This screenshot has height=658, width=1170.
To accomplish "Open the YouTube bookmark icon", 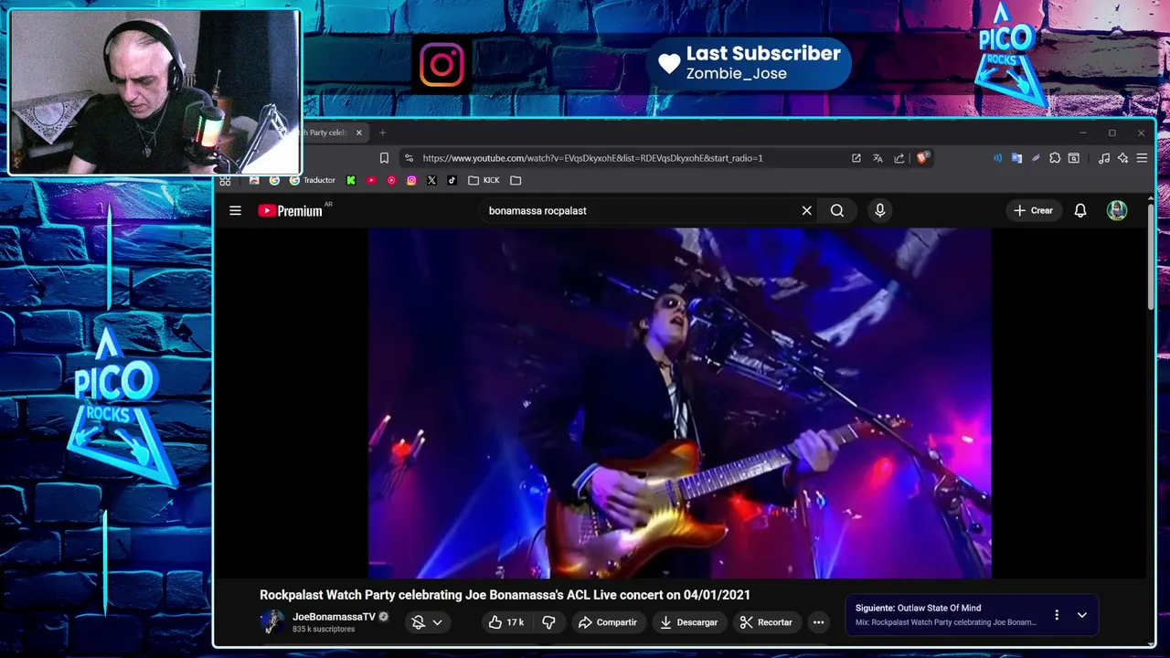I will tap(371, 181).
